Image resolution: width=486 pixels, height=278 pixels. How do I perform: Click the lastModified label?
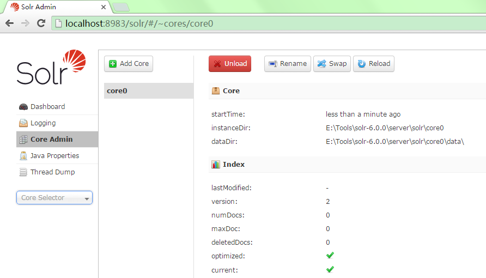pyautogui.click(x=232, y=188)
